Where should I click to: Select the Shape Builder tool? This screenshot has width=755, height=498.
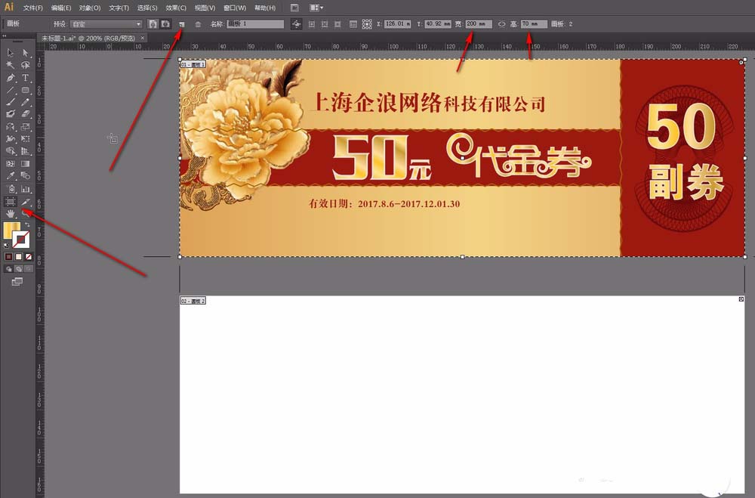pyautogui.click(x=10, y=151)
